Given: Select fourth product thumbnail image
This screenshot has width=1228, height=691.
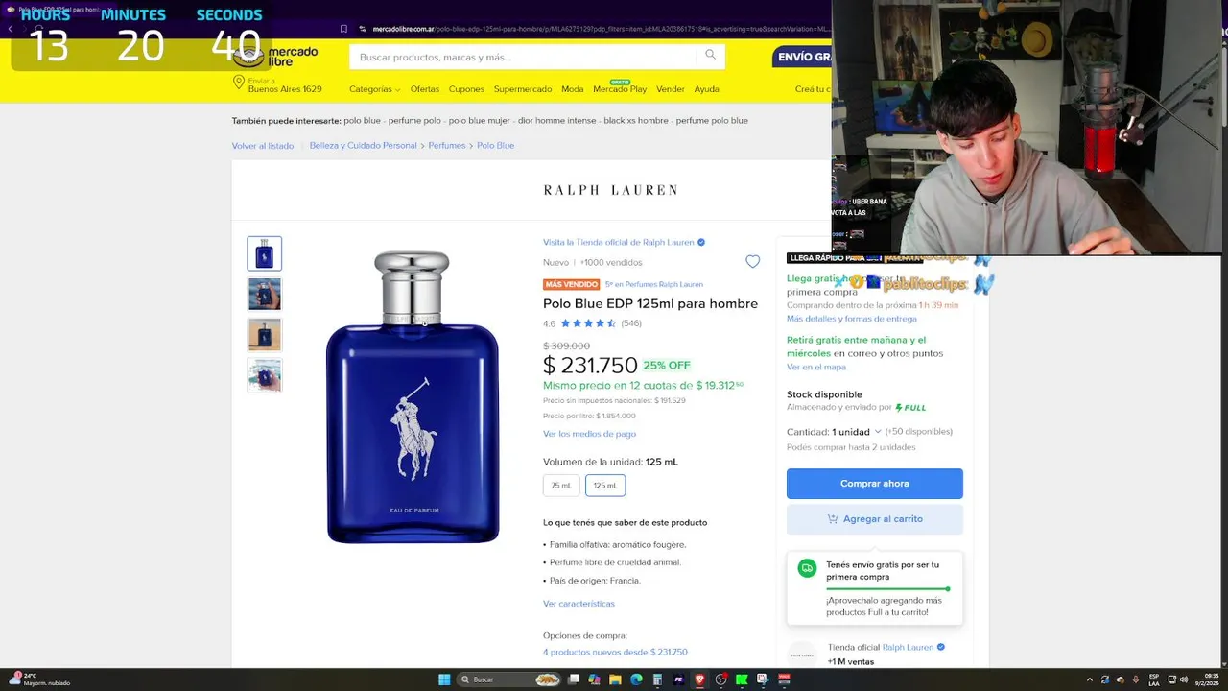Looking at the screenshot, I should (265, 374).
